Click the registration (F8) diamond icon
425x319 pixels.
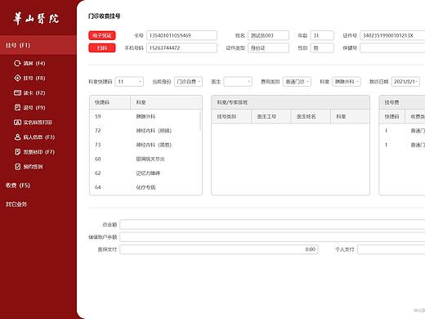click(17, 78)
